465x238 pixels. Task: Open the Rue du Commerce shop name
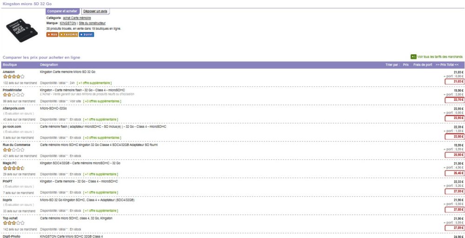click(x=17, y=145)
